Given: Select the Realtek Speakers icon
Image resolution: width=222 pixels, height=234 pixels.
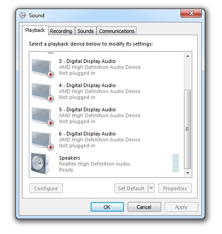Looking at the screenshot, I should (40, 164).
